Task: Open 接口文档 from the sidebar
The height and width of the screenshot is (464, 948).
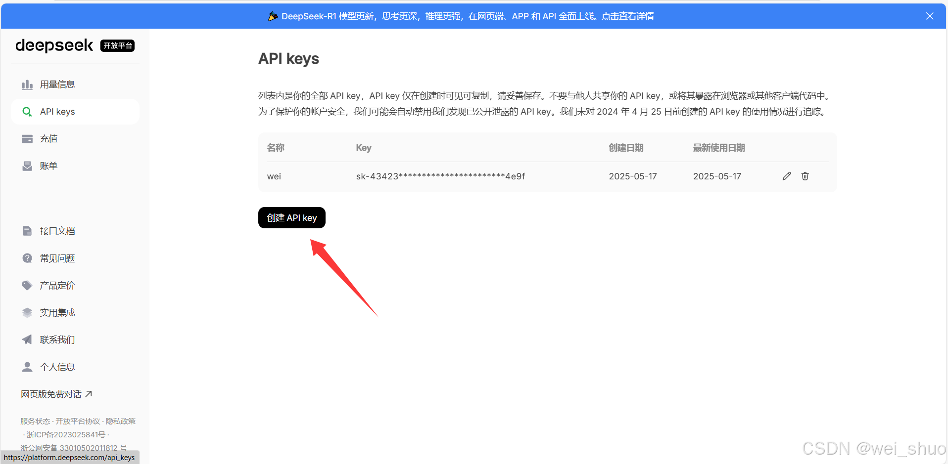Action: pyautogui.click(x=75, y=231)
